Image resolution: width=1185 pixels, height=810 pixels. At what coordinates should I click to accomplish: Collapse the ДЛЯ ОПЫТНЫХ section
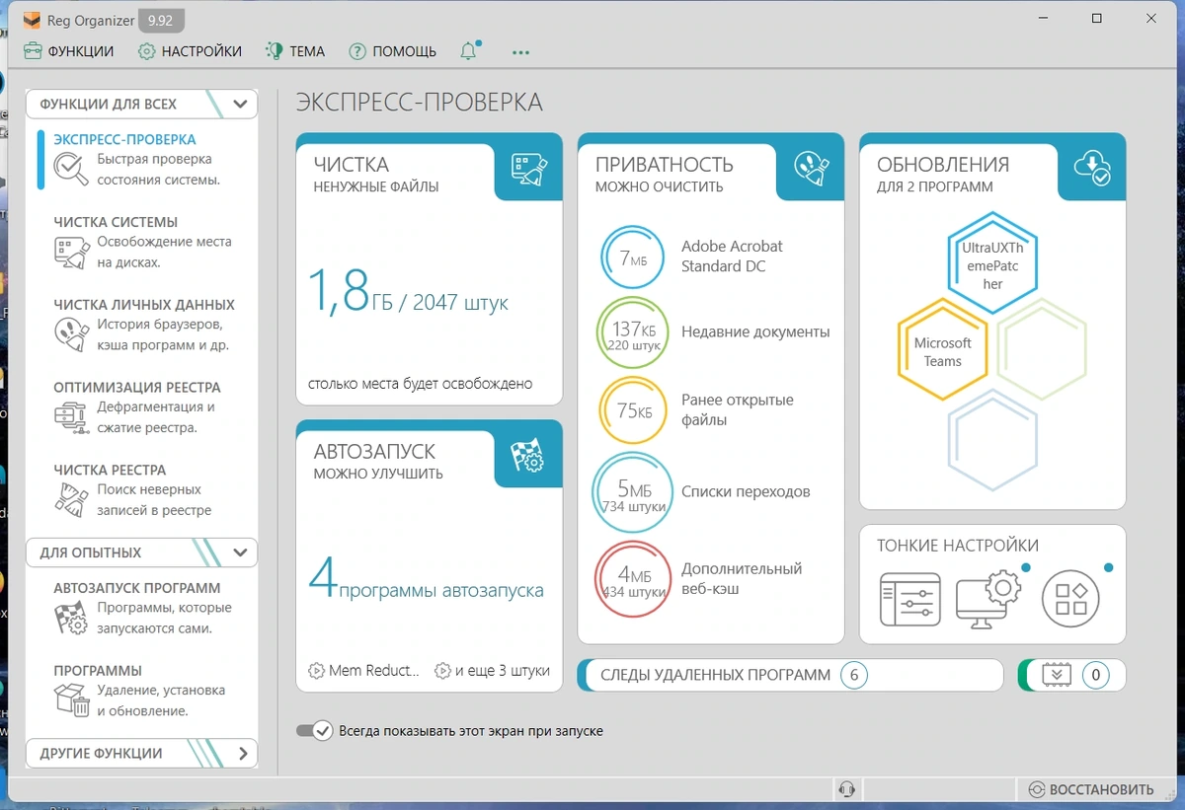click(239, 552)
